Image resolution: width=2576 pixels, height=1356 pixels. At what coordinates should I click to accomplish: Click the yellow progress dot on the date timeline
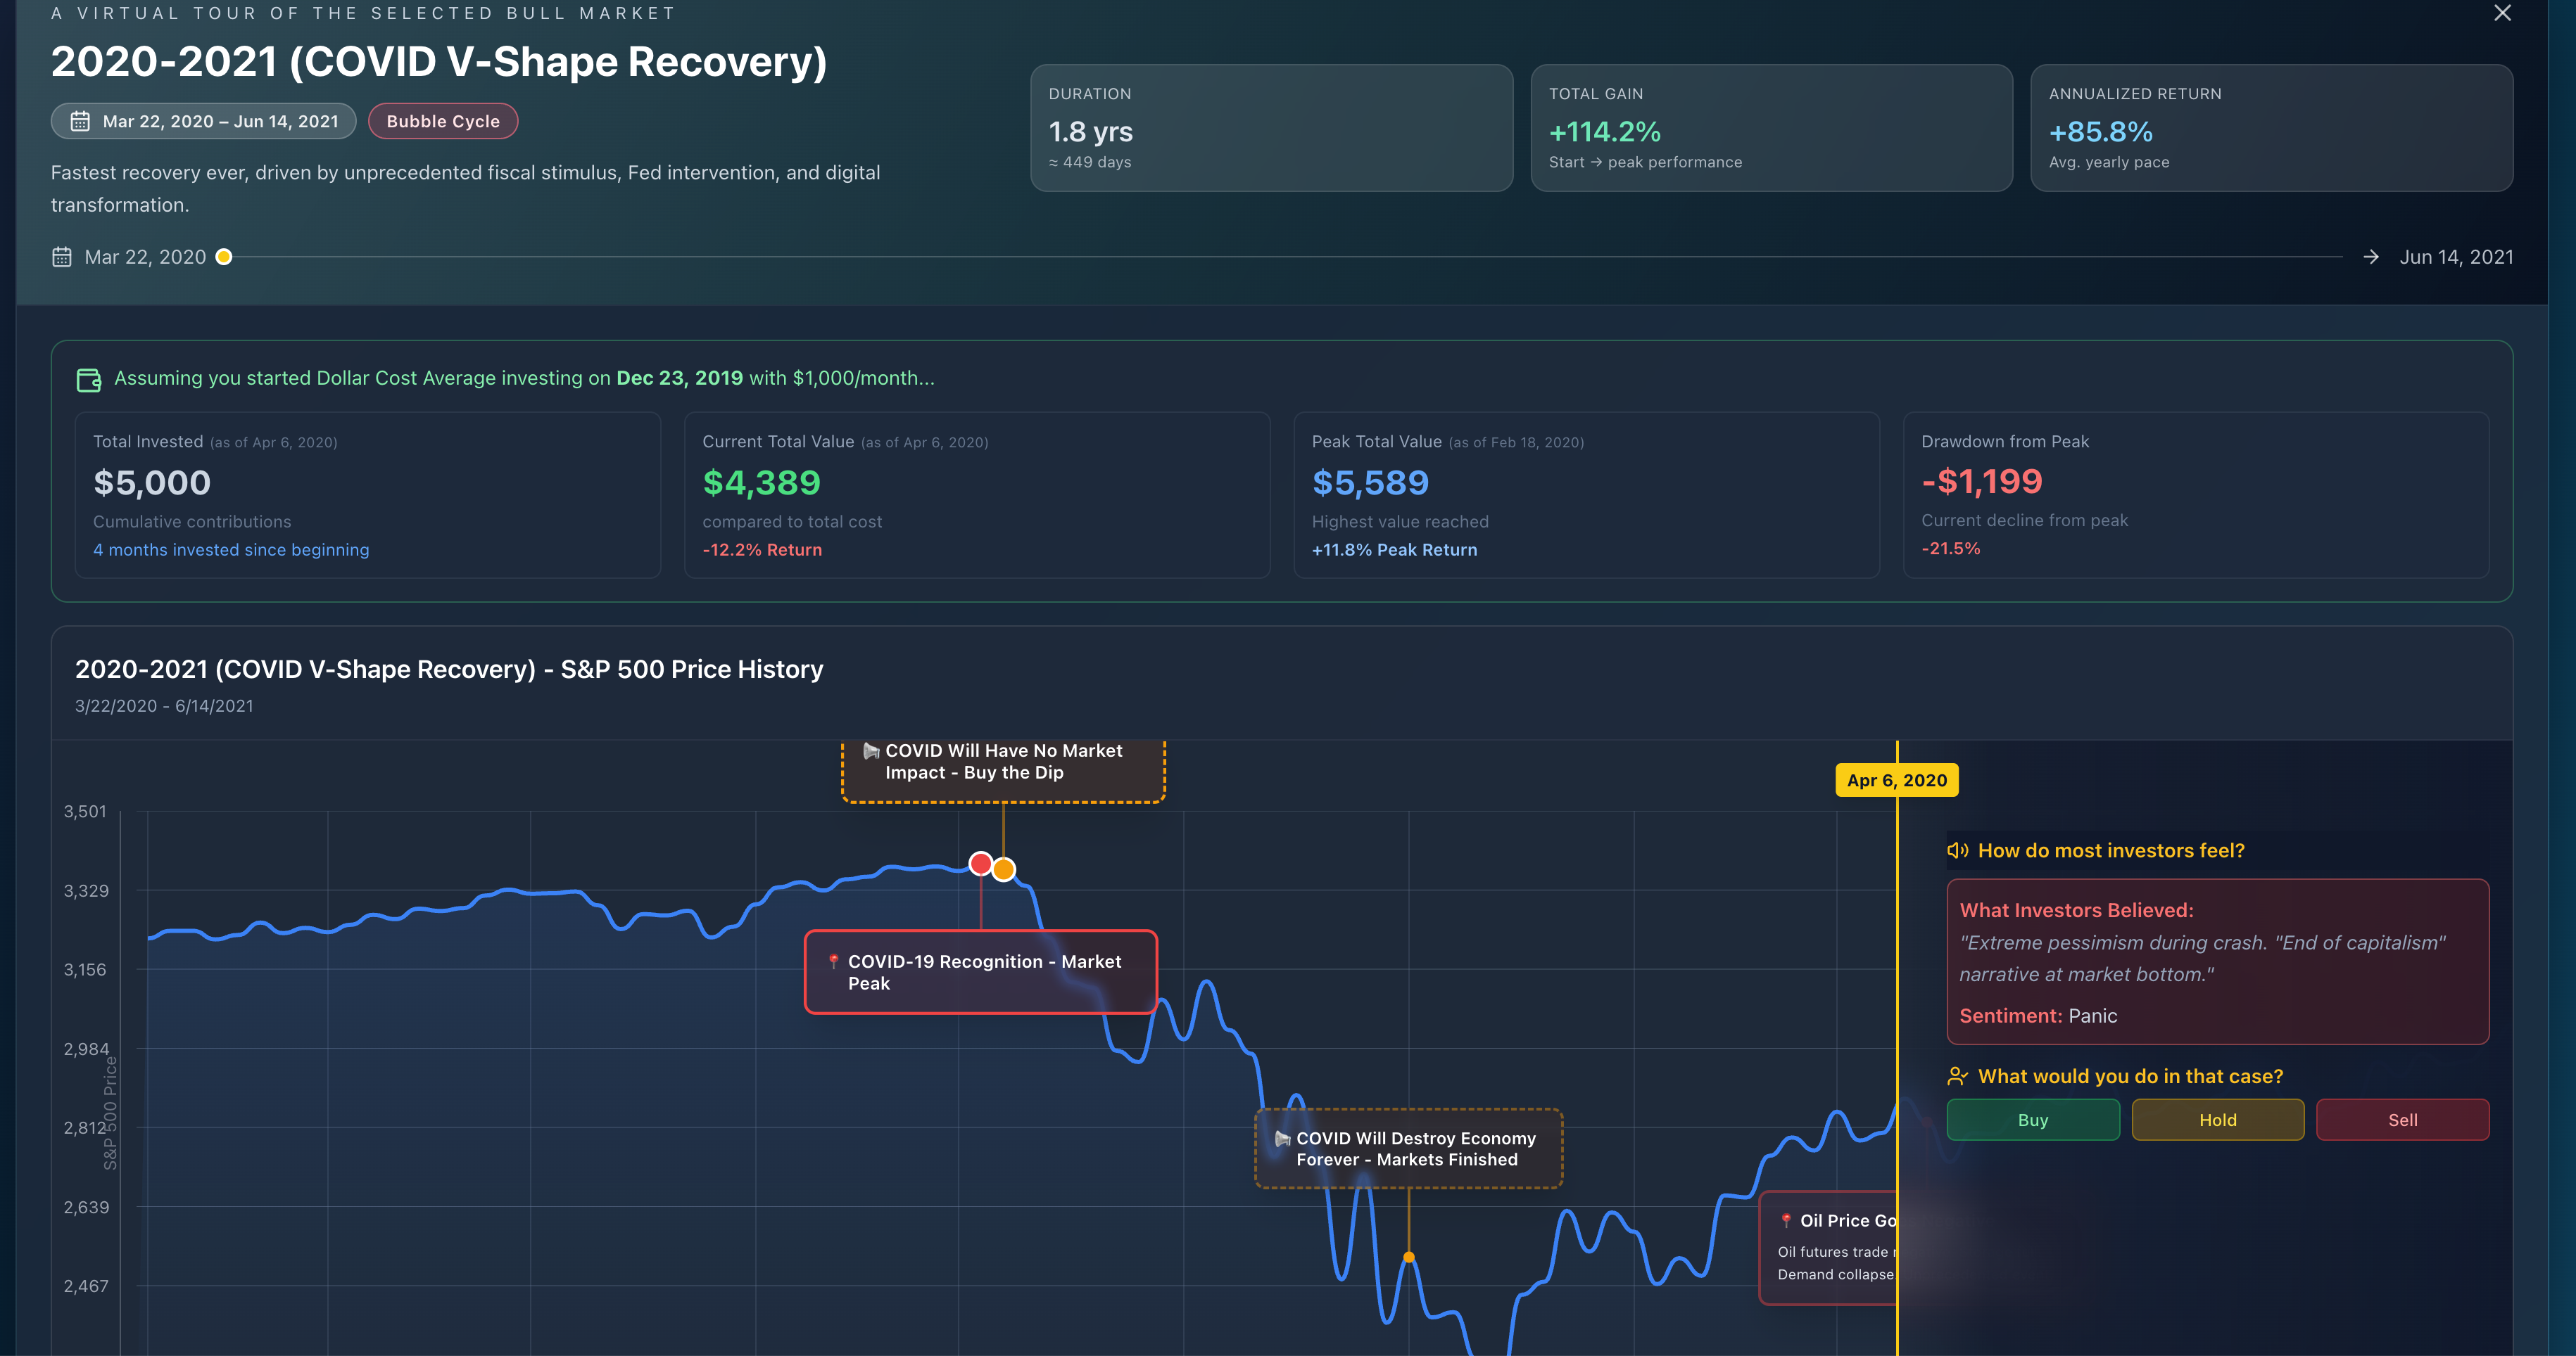click(224, 257)
